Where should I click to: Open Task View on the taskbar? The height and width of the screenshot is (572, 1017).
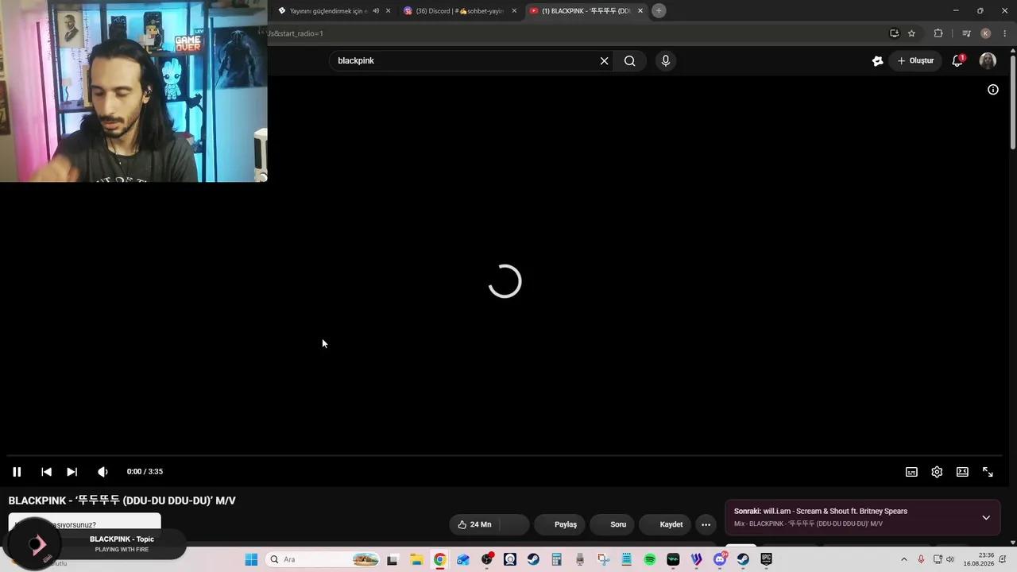[x=392, y=559]
